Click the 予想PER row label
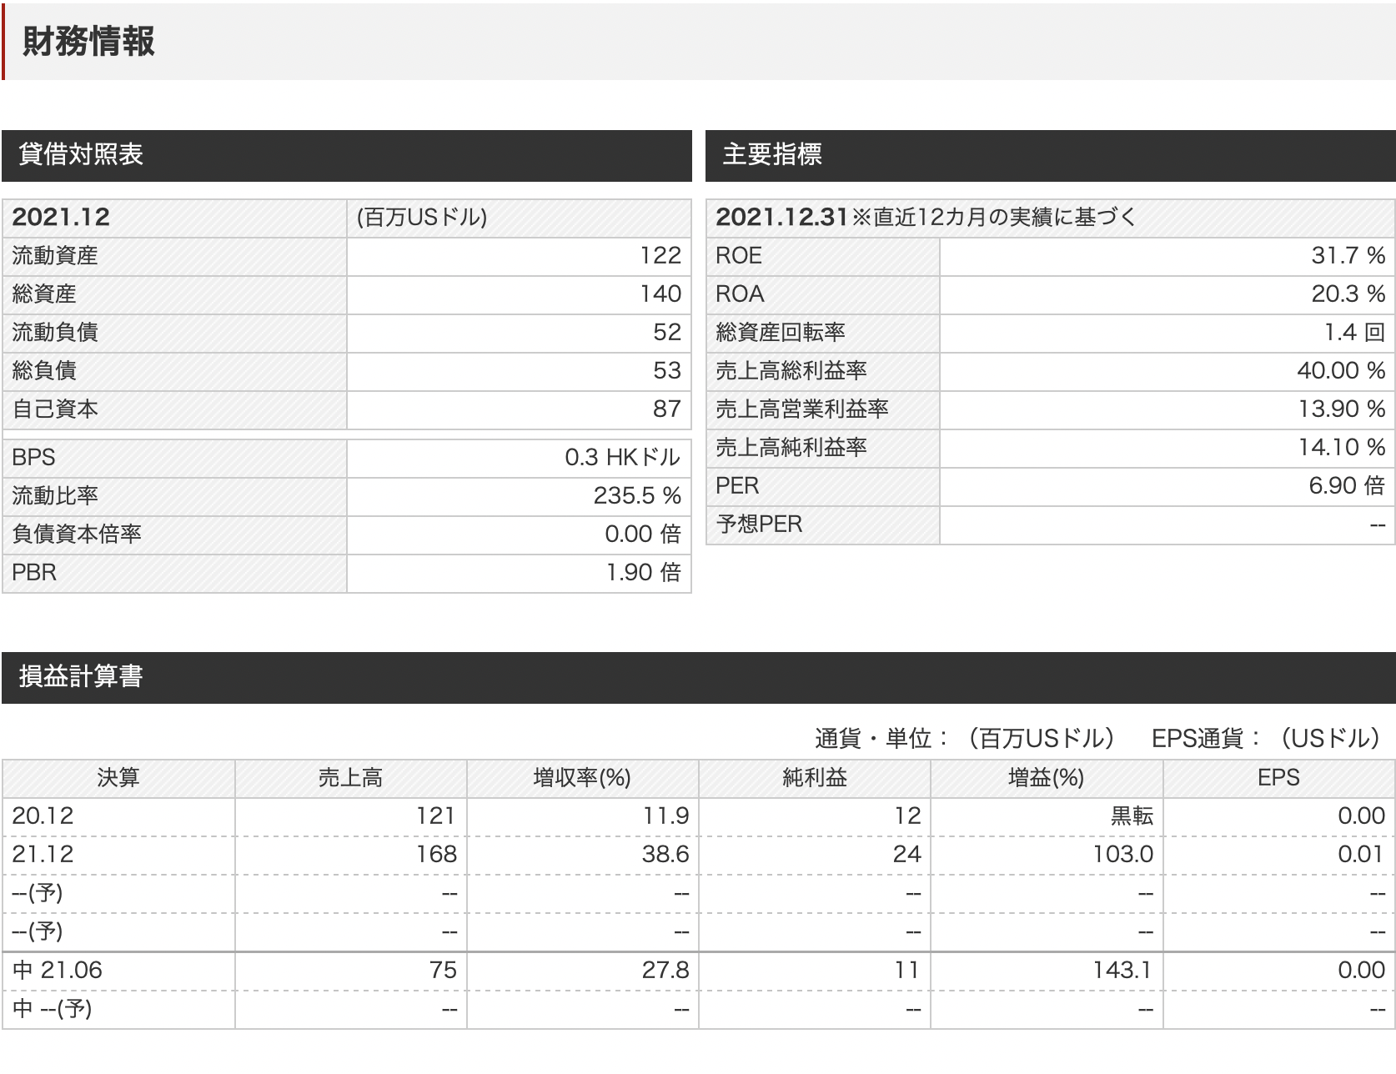 pyautogui.click(x=822, y=524)
